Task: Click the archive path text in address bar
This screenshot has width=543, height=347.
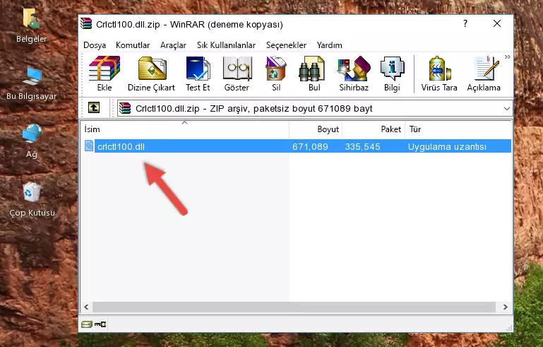Action: click(253, 109)
